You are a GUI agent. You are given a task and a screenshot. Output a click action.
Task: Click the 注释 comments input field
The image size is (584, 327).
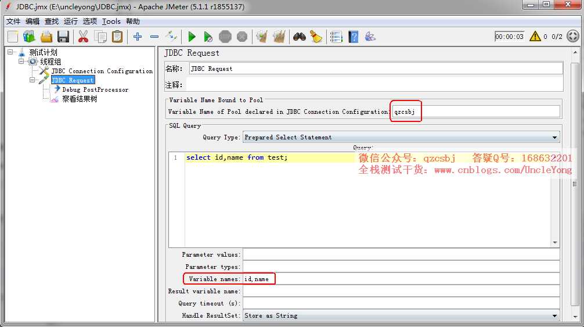point(374,85)
